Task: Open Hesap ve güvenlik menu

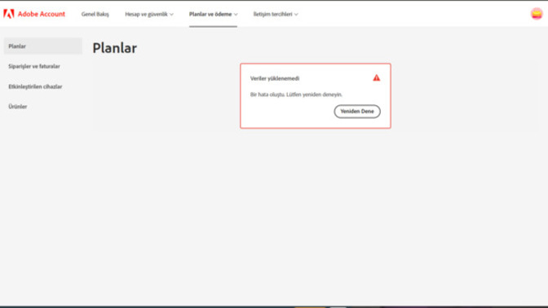Action: coord(147,15)
